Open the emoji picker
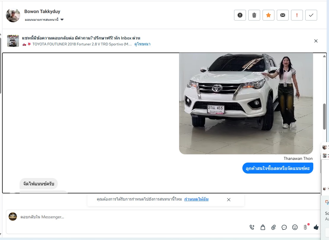This screenshot has width=329, height=240. (295, 227)
